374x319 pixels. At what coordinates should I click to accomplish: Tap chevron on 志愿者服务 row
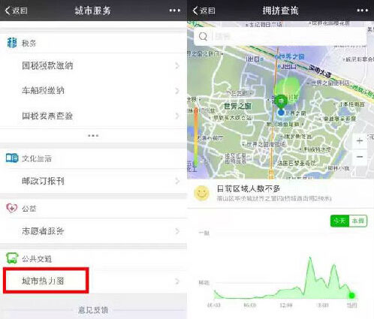click(177, 231)
